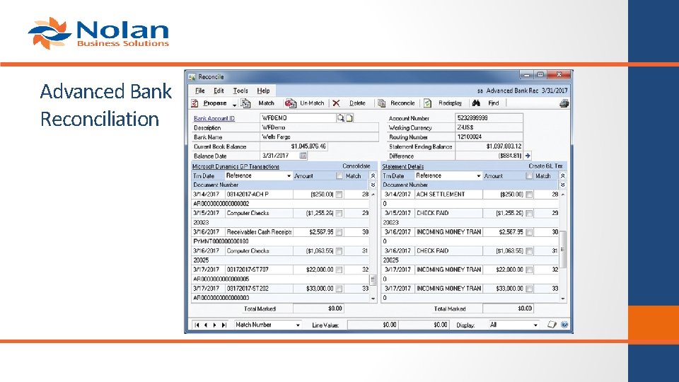Viewport: 679px width, 382px height.
Task: Click the red X Delete icon
Action: point(336,103)
